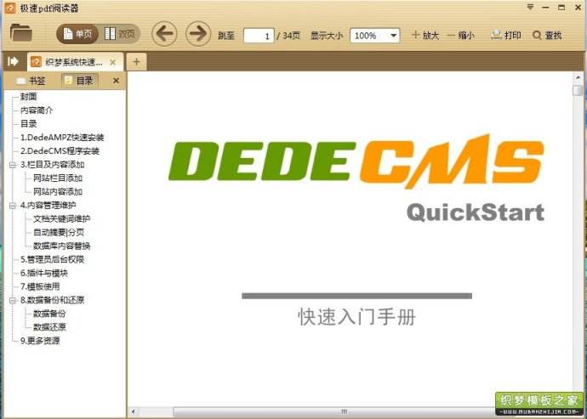Switch to single page view (单页)
This screenshot has width=587, height=419.
[77, 34]
